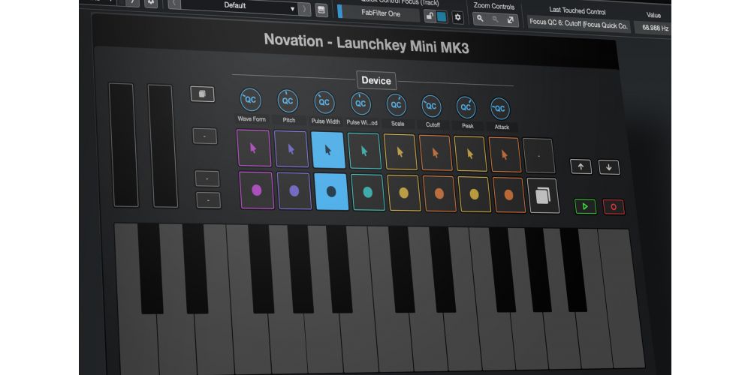Click the 68.988 Hz value field

[x=655, y=28]
